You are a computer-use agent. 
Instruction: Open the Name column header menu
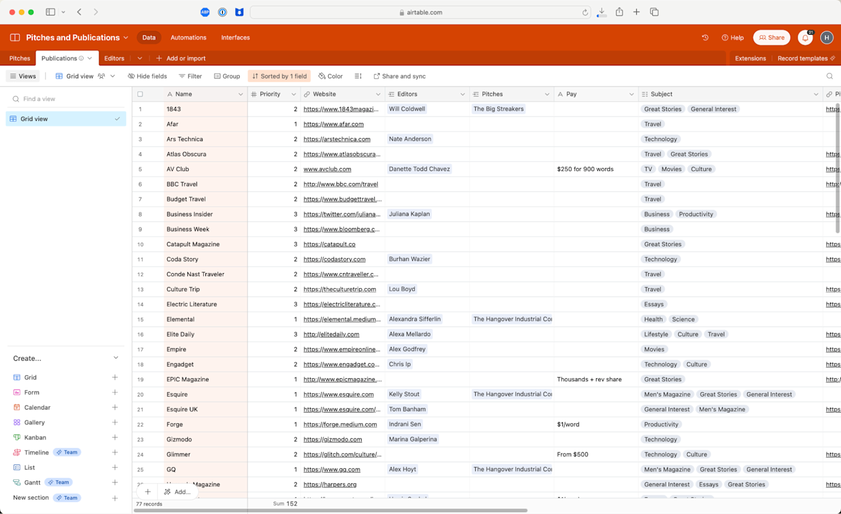click(241, 94)
